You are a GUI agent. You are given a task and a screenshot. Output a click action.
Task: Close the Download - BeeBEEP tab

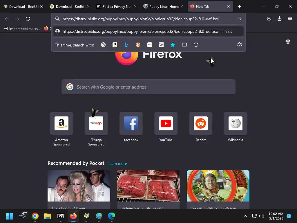point(41,6)
